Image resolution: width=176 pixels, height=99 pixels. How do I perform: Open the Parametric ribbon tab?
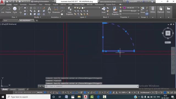(32, 4)
